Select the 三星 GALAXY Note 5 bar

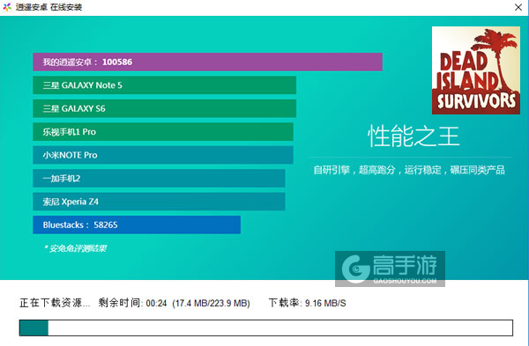(164, 85)
